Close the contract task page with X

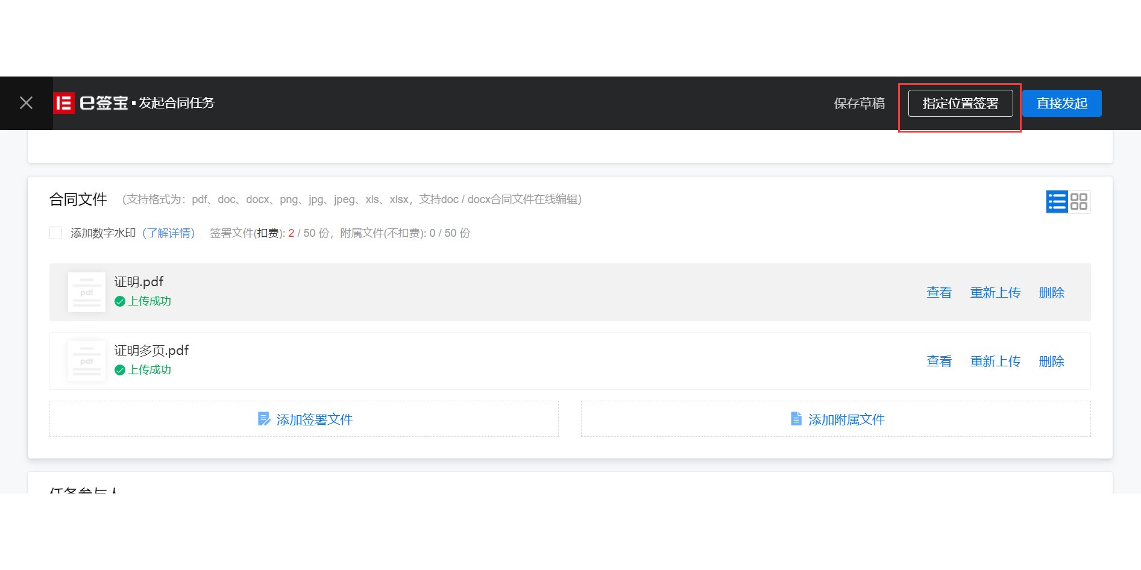coord(26,103)
